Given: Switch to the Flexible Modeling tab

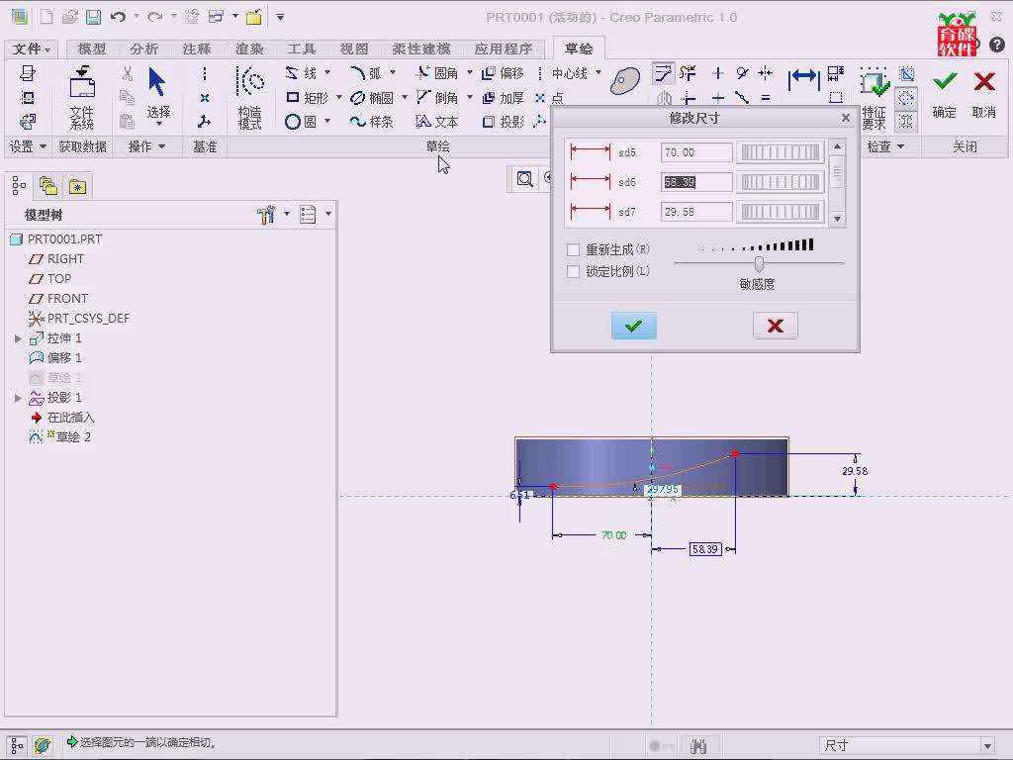Looking at the screenshot, I should pos(420,49).
